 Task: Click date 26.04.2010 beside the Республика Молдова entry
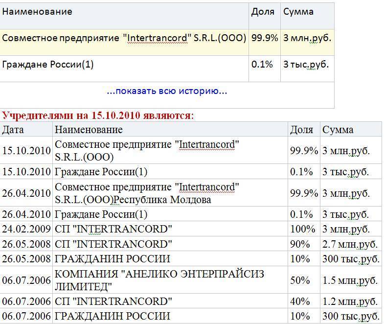pyautogui.click(x=26, y=193)
